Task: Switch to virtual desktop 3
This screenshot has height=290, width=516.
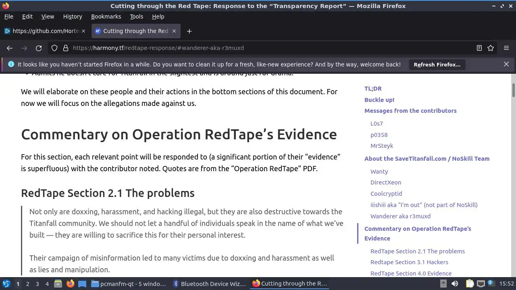Action: 37,284
